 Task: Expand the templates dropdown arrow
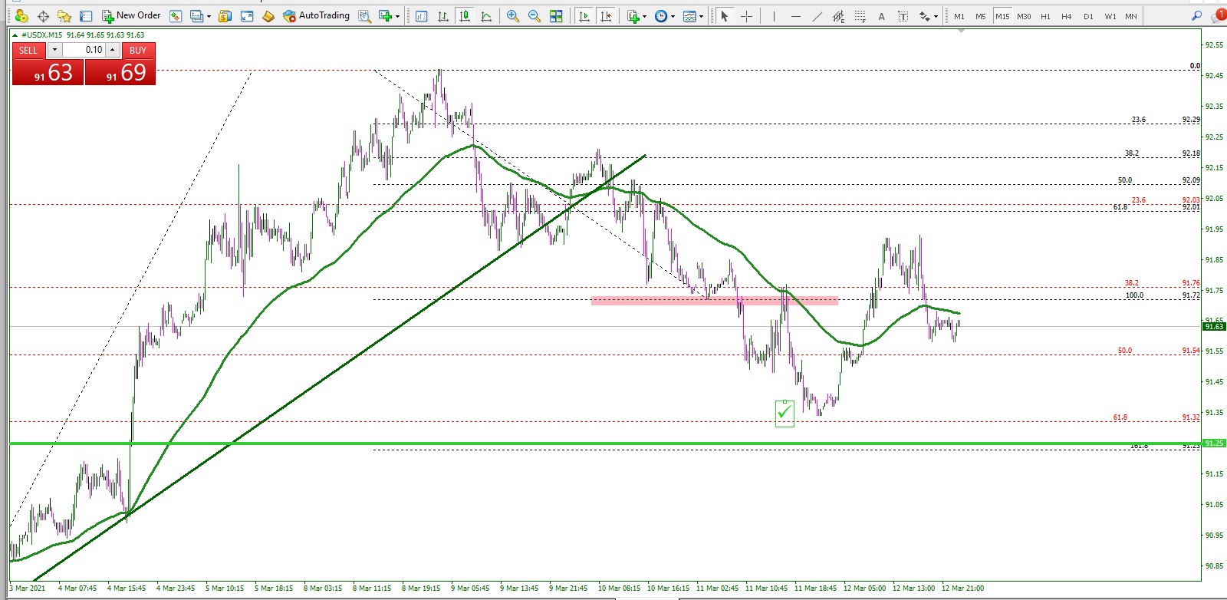click(x=701, y=16)
